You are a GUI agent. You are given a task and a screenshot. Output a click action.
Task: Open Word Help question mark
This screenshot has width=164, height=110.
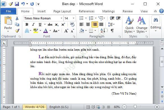tap(161, 11)
